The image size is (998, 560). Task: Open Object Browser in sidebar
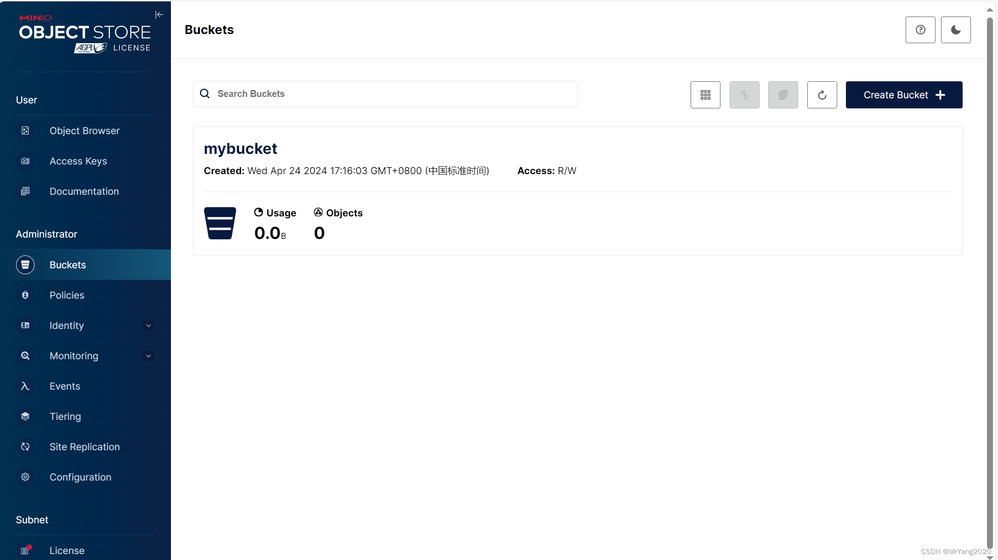click(x=85, y=131)
